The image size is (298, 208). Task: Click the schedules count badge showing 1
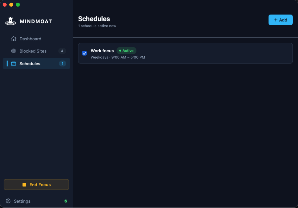(63, 63)
